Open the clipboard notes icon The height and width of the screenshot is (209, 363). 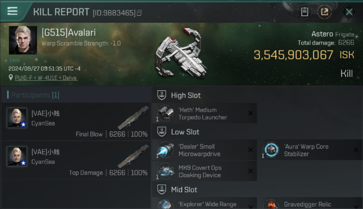pos(304,12)
